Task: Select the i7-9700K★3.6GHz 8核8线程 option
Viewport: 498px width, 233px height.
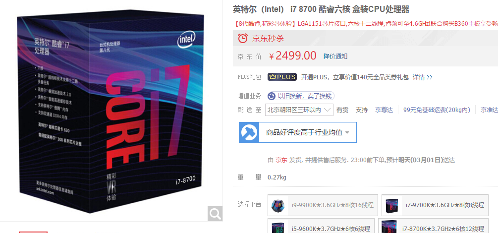Action: coord(435,205)
